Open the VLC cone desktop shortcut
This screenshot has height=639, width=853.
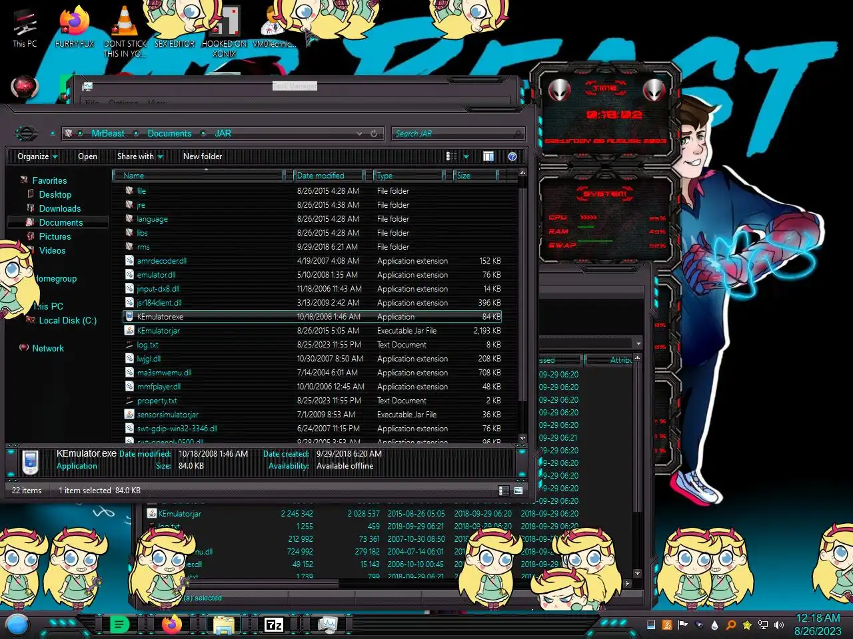pyautogui.click(x=125, y=30)
